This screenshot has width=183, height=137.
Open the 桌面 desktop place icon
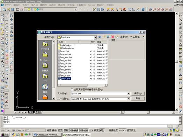pos(45,87)
